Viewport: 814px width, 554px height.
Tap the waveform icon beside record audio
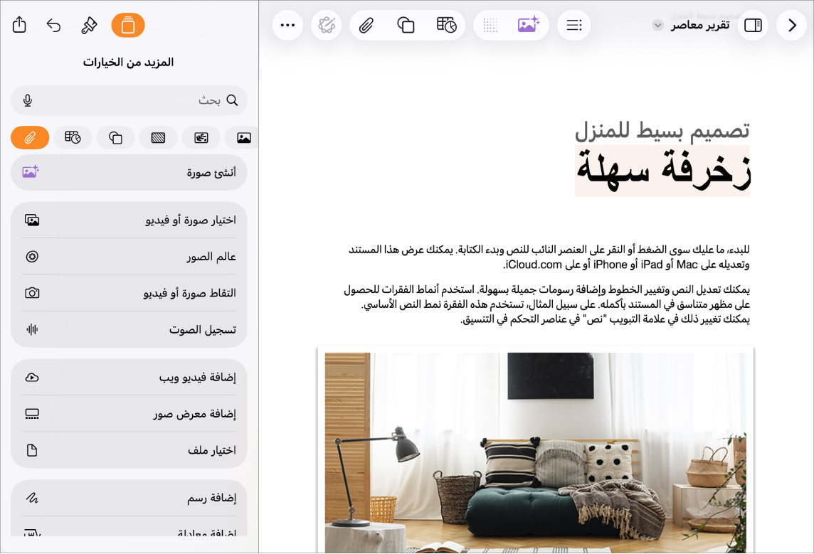(32, 329)
